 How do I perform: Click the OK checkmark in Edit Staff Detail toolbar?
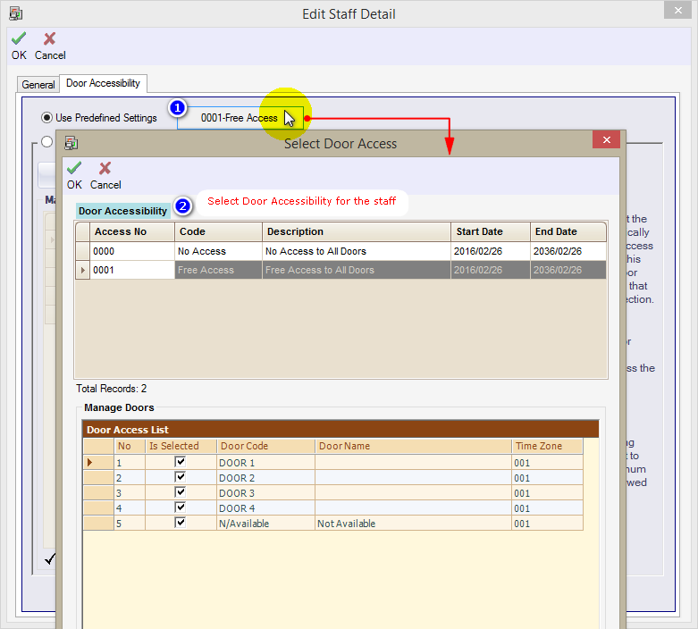point(19,39)
